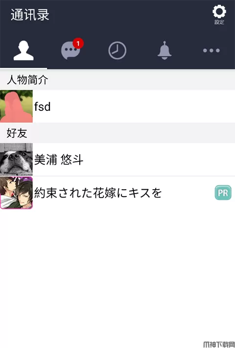Collapse the 人物简介 section header
The image size is (235, 348).
point(117,80)
